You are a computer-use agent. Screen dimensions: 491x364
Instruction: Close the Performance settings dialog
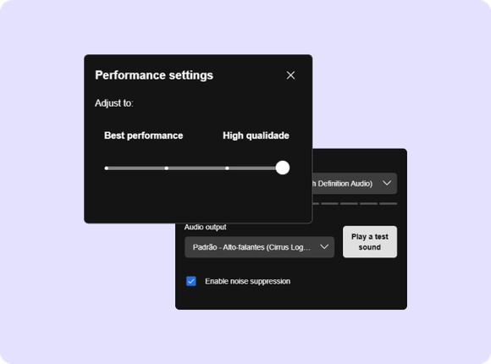point(290,75)
